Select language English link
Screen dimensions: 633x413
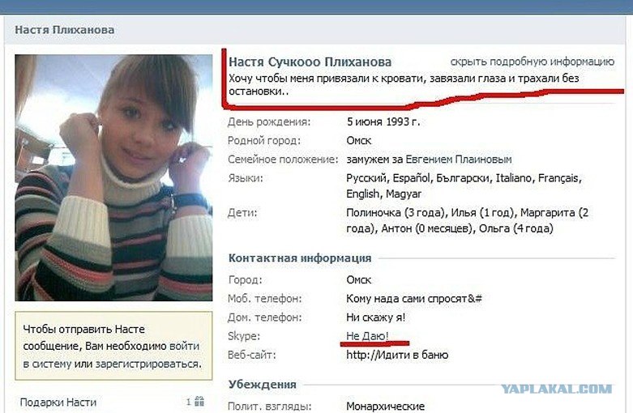point(363,194)
